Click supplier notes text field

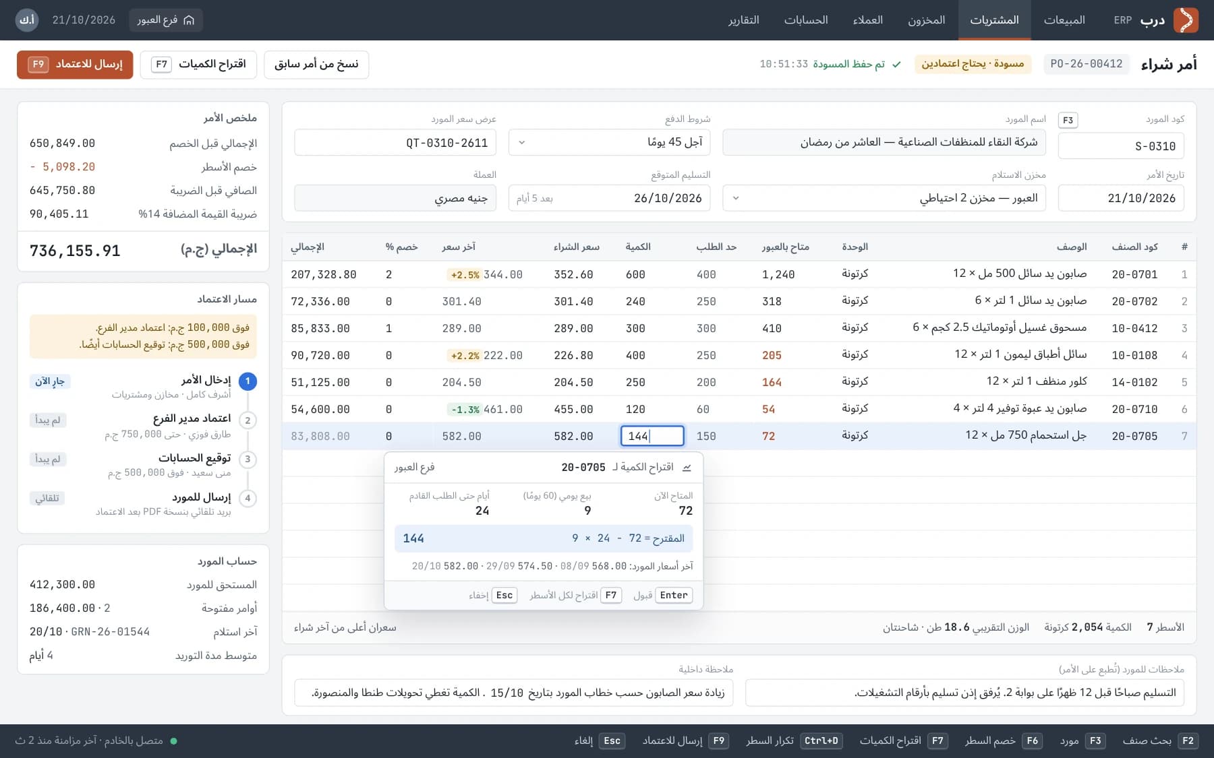click(x=964, y=693)
